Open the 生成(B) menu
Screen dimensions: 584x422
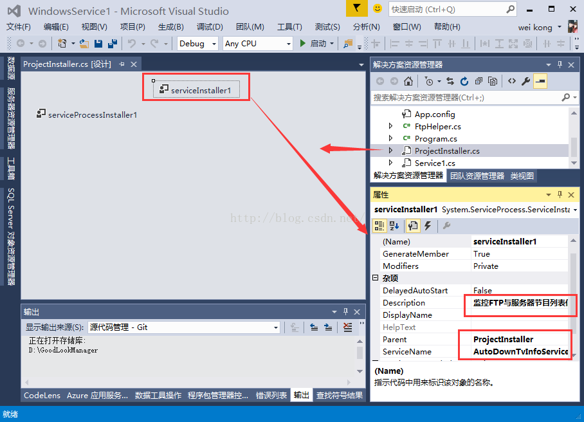pos(170,27)
